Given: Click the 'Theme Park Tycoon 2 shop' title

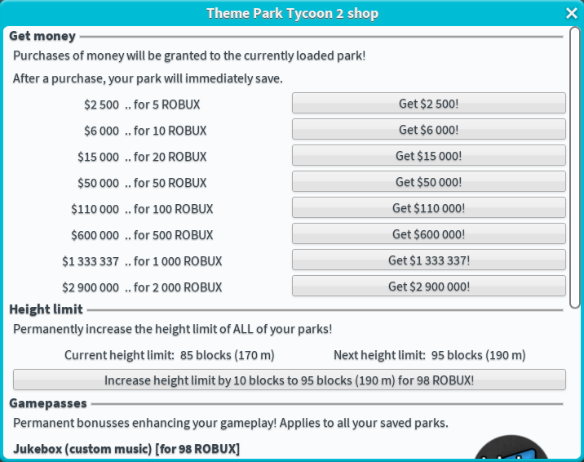Looking at the screenshot, I should [292, 13].
